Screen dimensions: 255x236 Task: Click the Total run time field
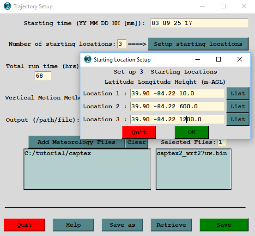[43, 76]
